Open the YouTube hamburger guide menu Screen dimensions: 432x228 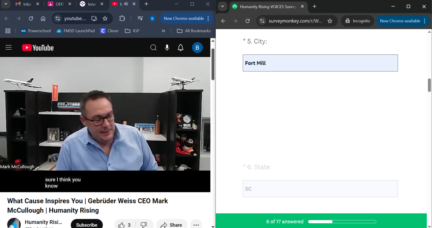9,48
